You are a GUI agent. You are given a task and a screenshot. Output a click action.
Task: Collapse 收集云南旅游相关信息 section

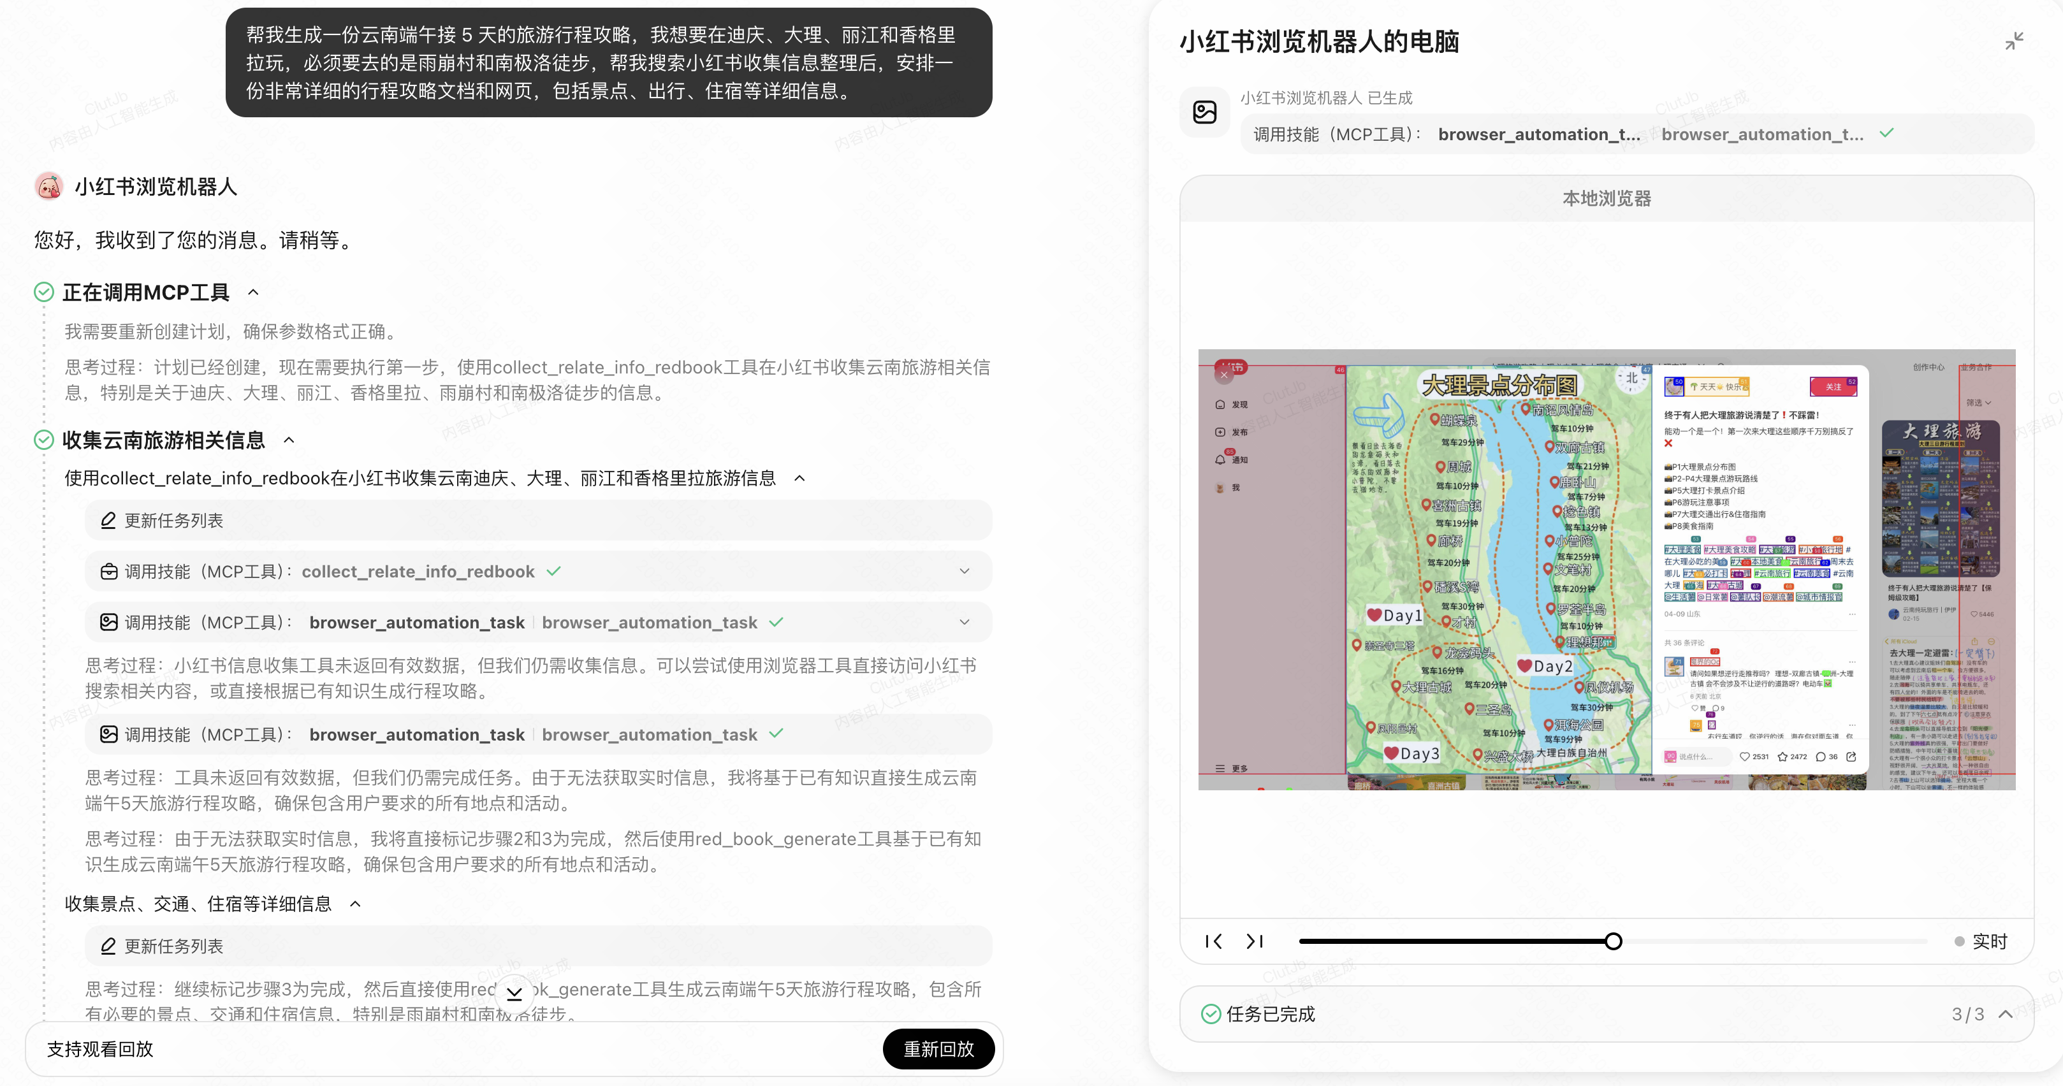tap(289, 440)
